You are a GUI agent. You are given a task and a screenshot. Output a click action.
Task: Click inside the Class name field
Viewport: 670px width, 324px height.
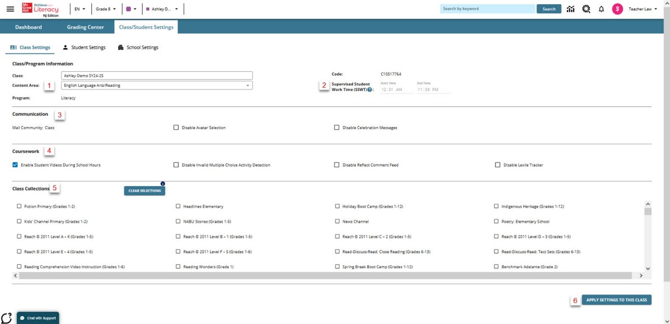tap(157, 75)
